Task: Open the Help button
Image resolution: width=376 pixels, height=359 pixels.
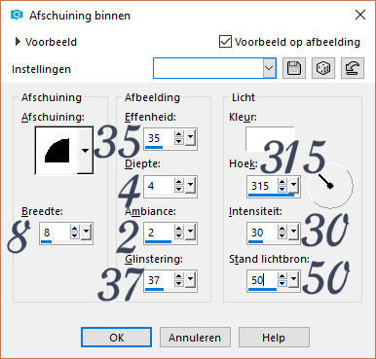Action: (x=274, y=338)
